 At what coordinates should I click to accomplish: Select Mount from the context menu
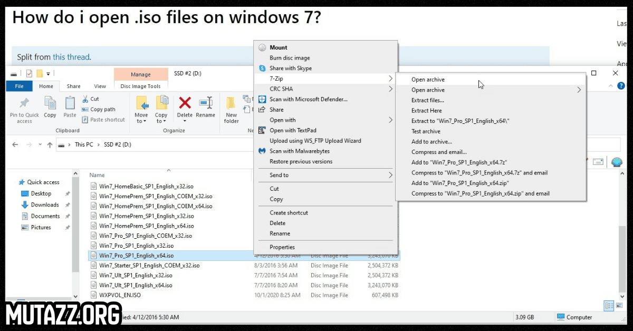(x=279, y=47)
